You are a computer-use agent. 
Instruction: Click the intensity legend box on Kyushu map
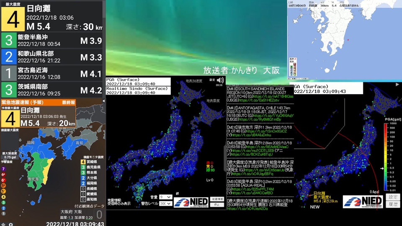pos(293,67)
